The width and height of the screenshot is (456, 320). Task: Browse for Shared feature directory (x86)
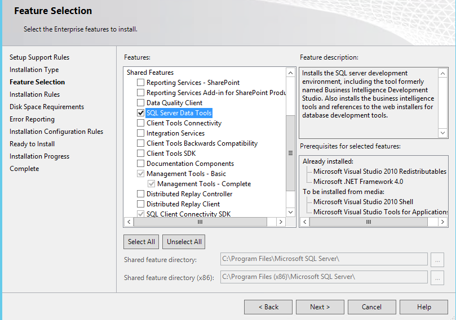tap(437, 278)
